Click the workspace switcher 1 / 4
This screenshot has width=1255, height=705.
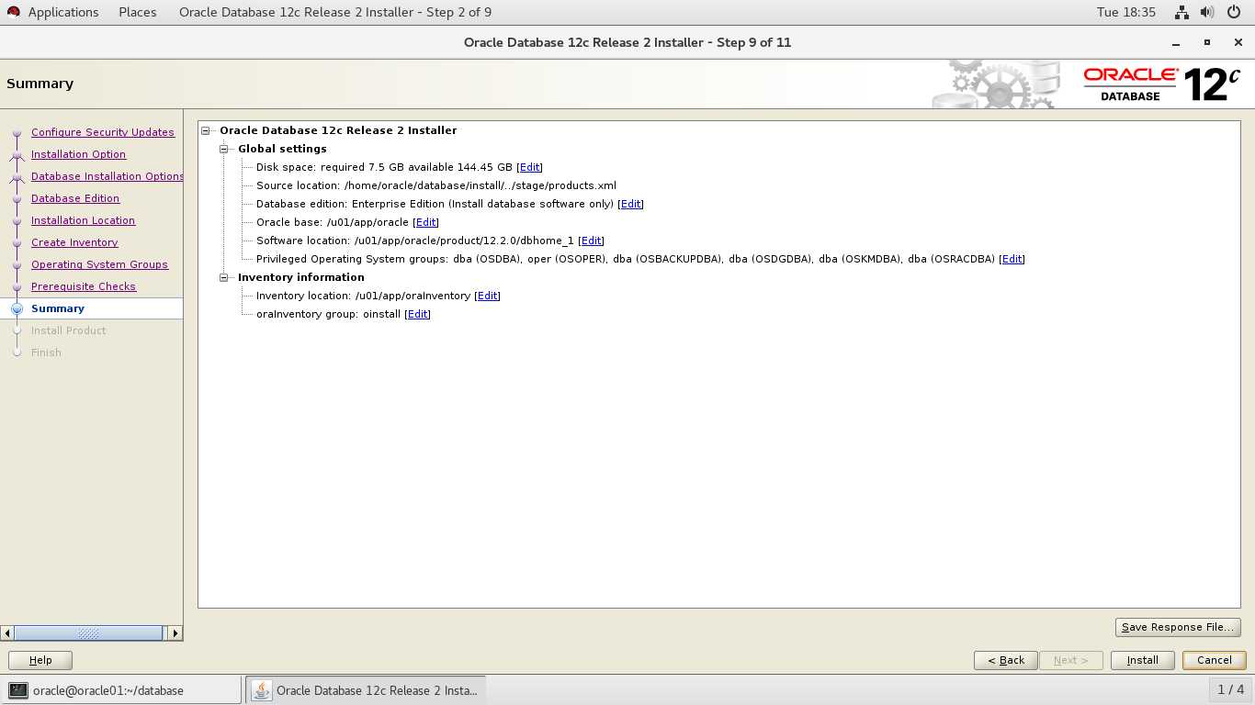pyautogui.click(x=1230, y=689)
